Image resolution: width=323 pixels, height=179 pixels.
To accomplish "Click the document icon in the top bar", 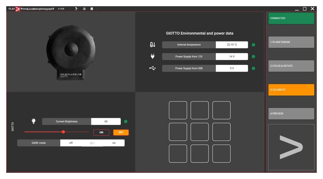I will (x=92, y=9).
